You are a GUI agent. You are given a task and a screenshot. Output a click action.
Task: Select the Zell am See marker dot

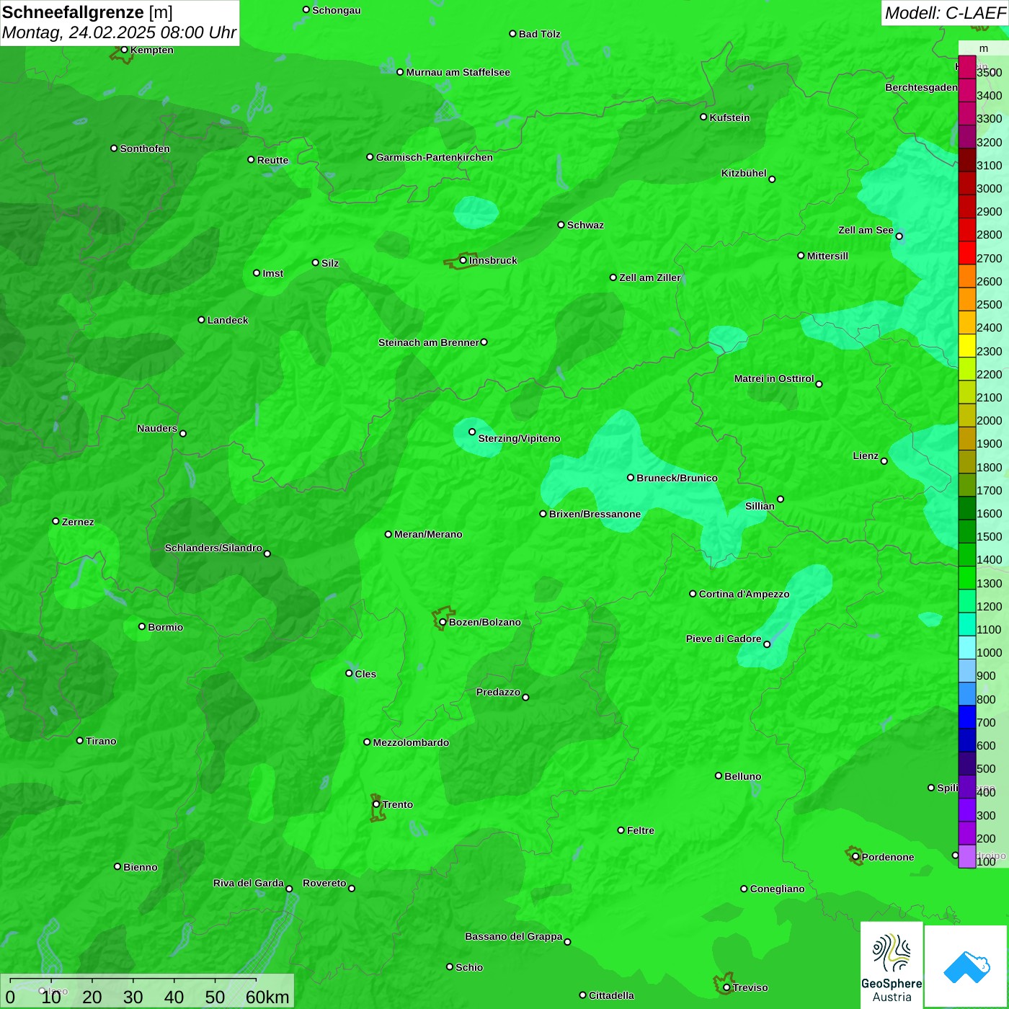(899, 236)
